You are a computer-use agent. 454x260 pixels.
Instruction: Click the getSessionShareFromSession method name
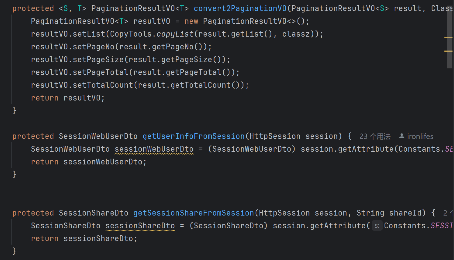pos(194,213)
